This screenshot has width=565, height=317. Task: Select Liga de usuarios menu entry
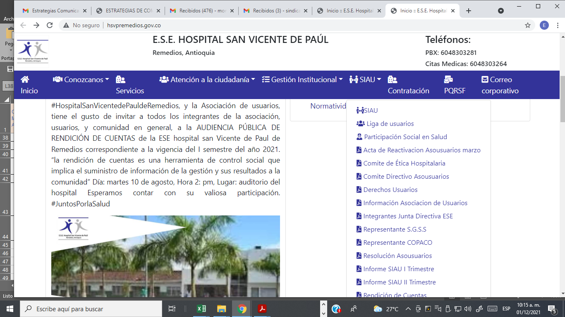(x=390, y=124)
